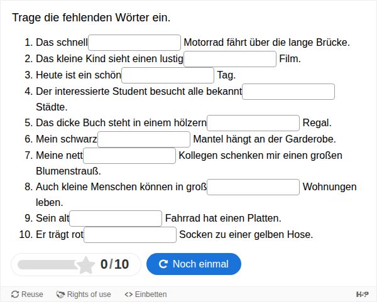
Task: Click the blank after 'Mein schwarz'
Action: (x=144, y=139)
